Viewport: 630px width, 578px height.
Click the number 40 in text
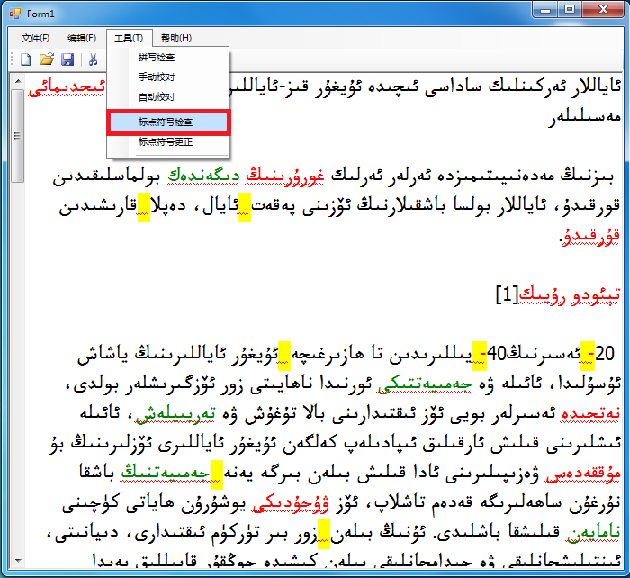tap(496, 353)
